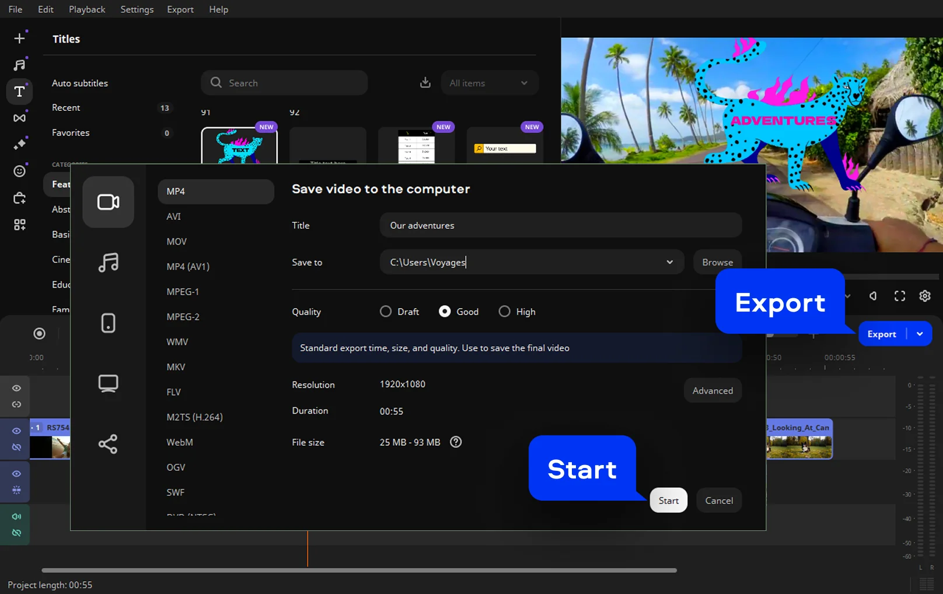This screenshot has height=594, width=943.
Task: Click the file size help question mark
Action: tap(456, 442)
